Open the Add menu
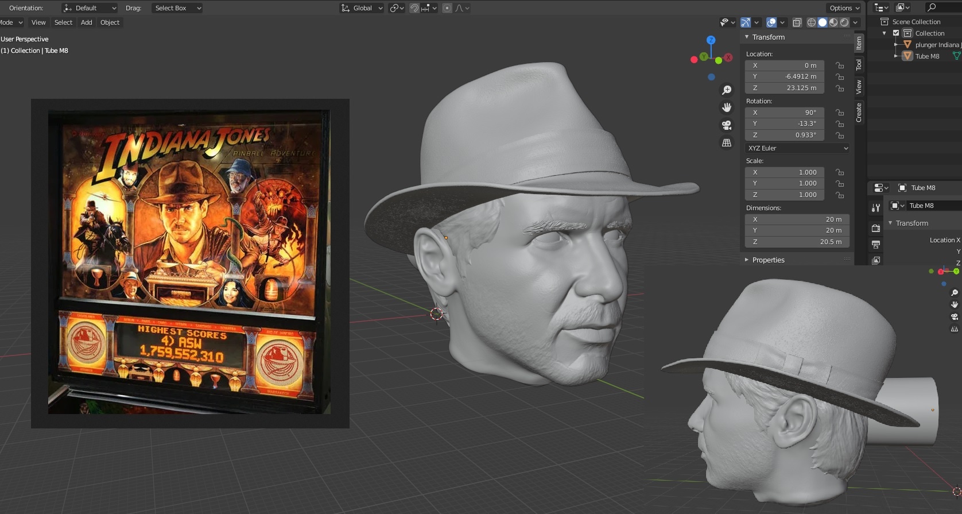962x514 pixels. pyautogui.click(x=87, y=22)
